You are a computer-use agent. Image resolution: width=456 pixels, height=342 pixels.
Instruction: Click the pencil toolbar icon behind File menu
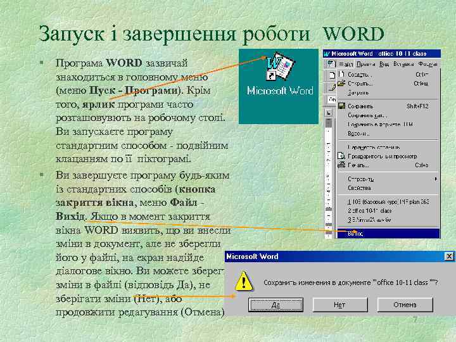(x=331, y=87)
